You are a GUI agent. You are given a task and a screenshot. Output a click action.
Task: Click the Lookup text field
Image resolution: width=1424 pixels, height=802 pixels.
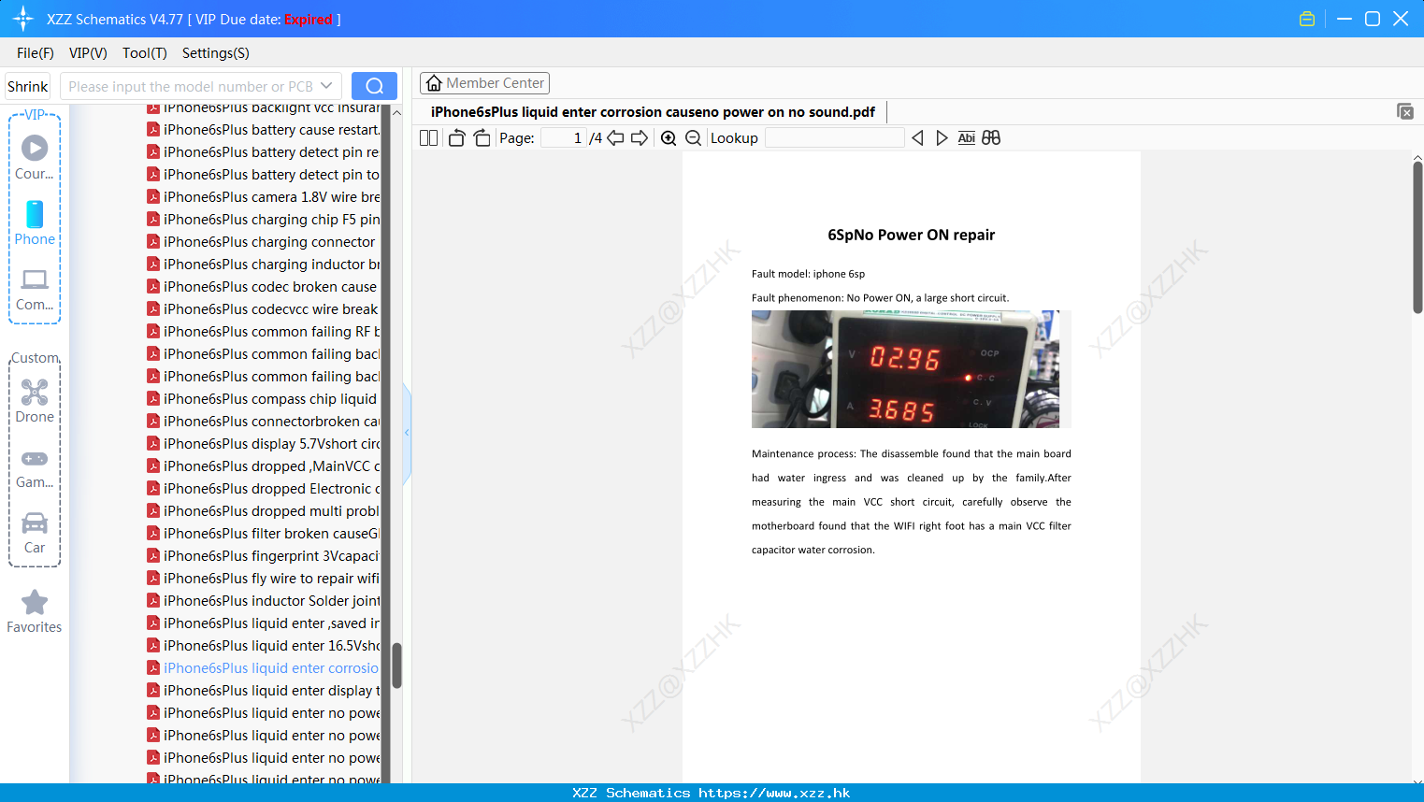click(835, 138)
